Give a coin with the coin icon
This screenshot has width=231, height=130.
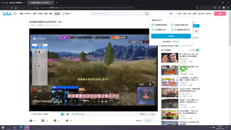coord(43,120)
